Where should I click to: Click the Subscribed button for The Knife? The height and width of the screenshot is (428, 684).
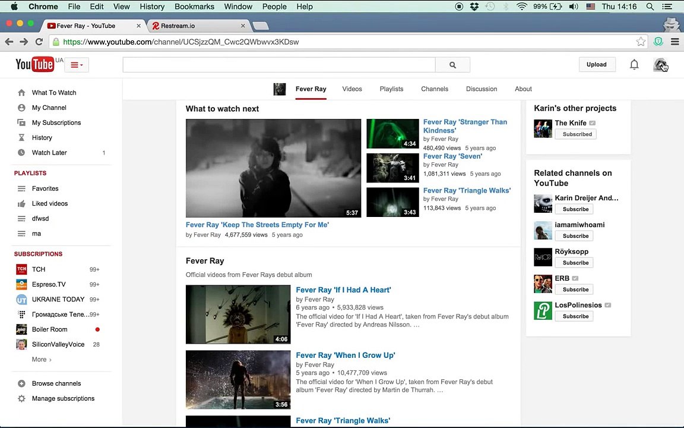coord(575,134)
